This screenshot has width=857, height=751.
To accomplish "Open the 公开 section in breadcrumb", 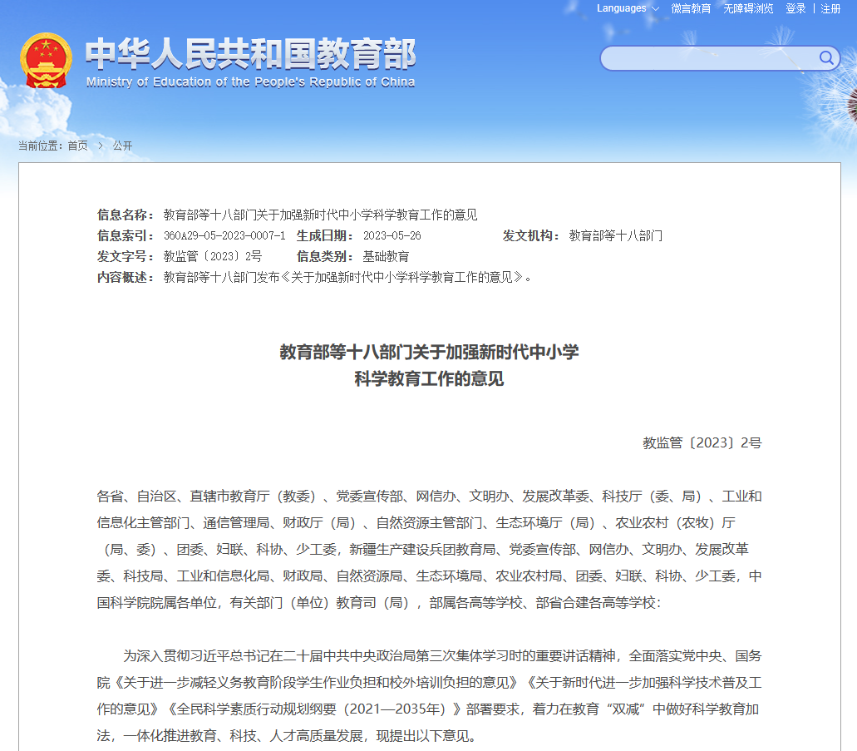I will pos(123,145).
